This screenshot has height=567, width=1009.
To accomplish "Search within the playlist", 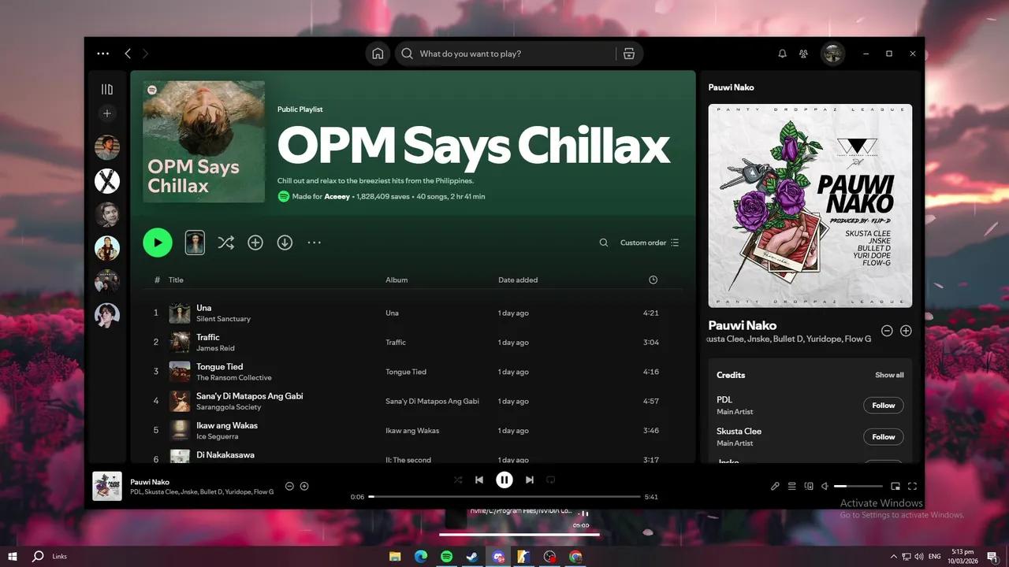I will (604, 243).
